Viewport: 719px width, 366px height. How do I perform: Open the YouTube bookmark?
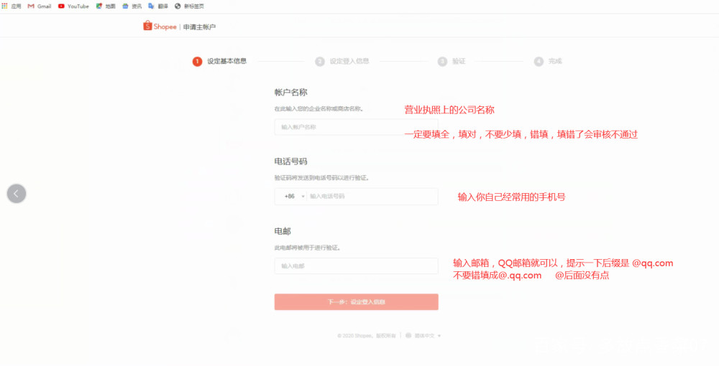click(73, 6)
